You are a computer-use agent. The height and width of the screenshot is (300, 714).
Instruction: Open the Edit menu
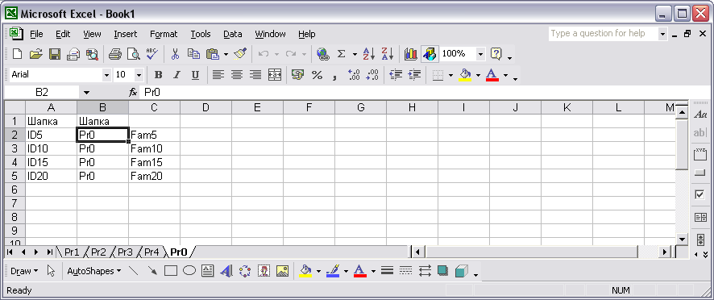click(x=63, y=34)
